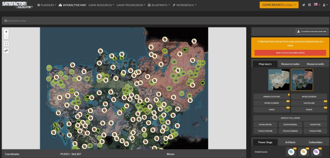The width and height of the screenshot is (330, 158).
Task: Click Reset Collected Hard-Drives button
Action: 290,53
